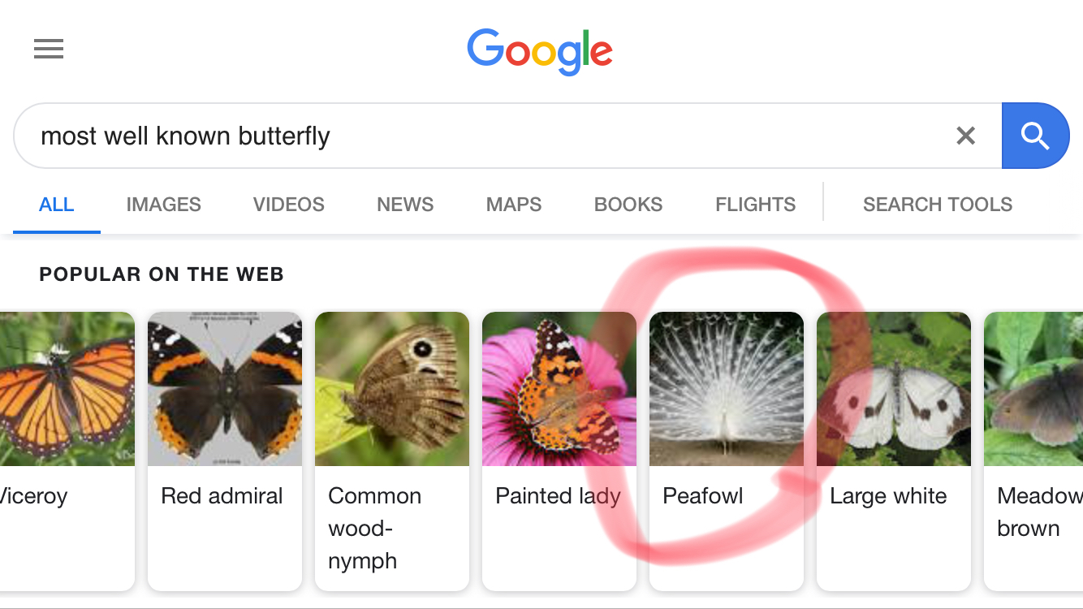Click the Large white card label

click(888, 496)
